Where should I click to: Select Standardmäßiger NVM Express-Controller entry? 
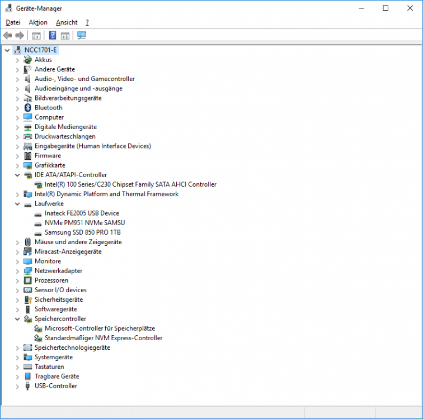[x=104, y=338]
